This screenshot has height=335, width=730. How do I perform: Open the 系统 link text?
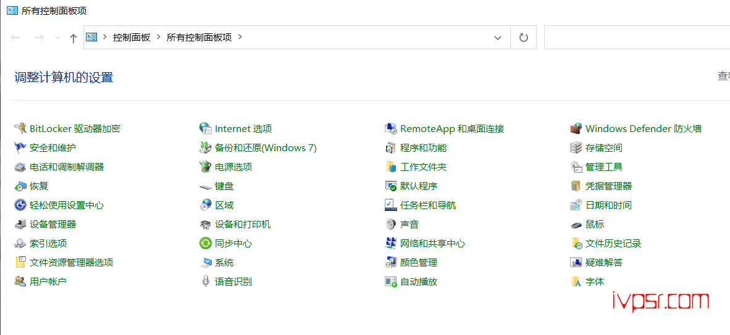tap(224, 262)
